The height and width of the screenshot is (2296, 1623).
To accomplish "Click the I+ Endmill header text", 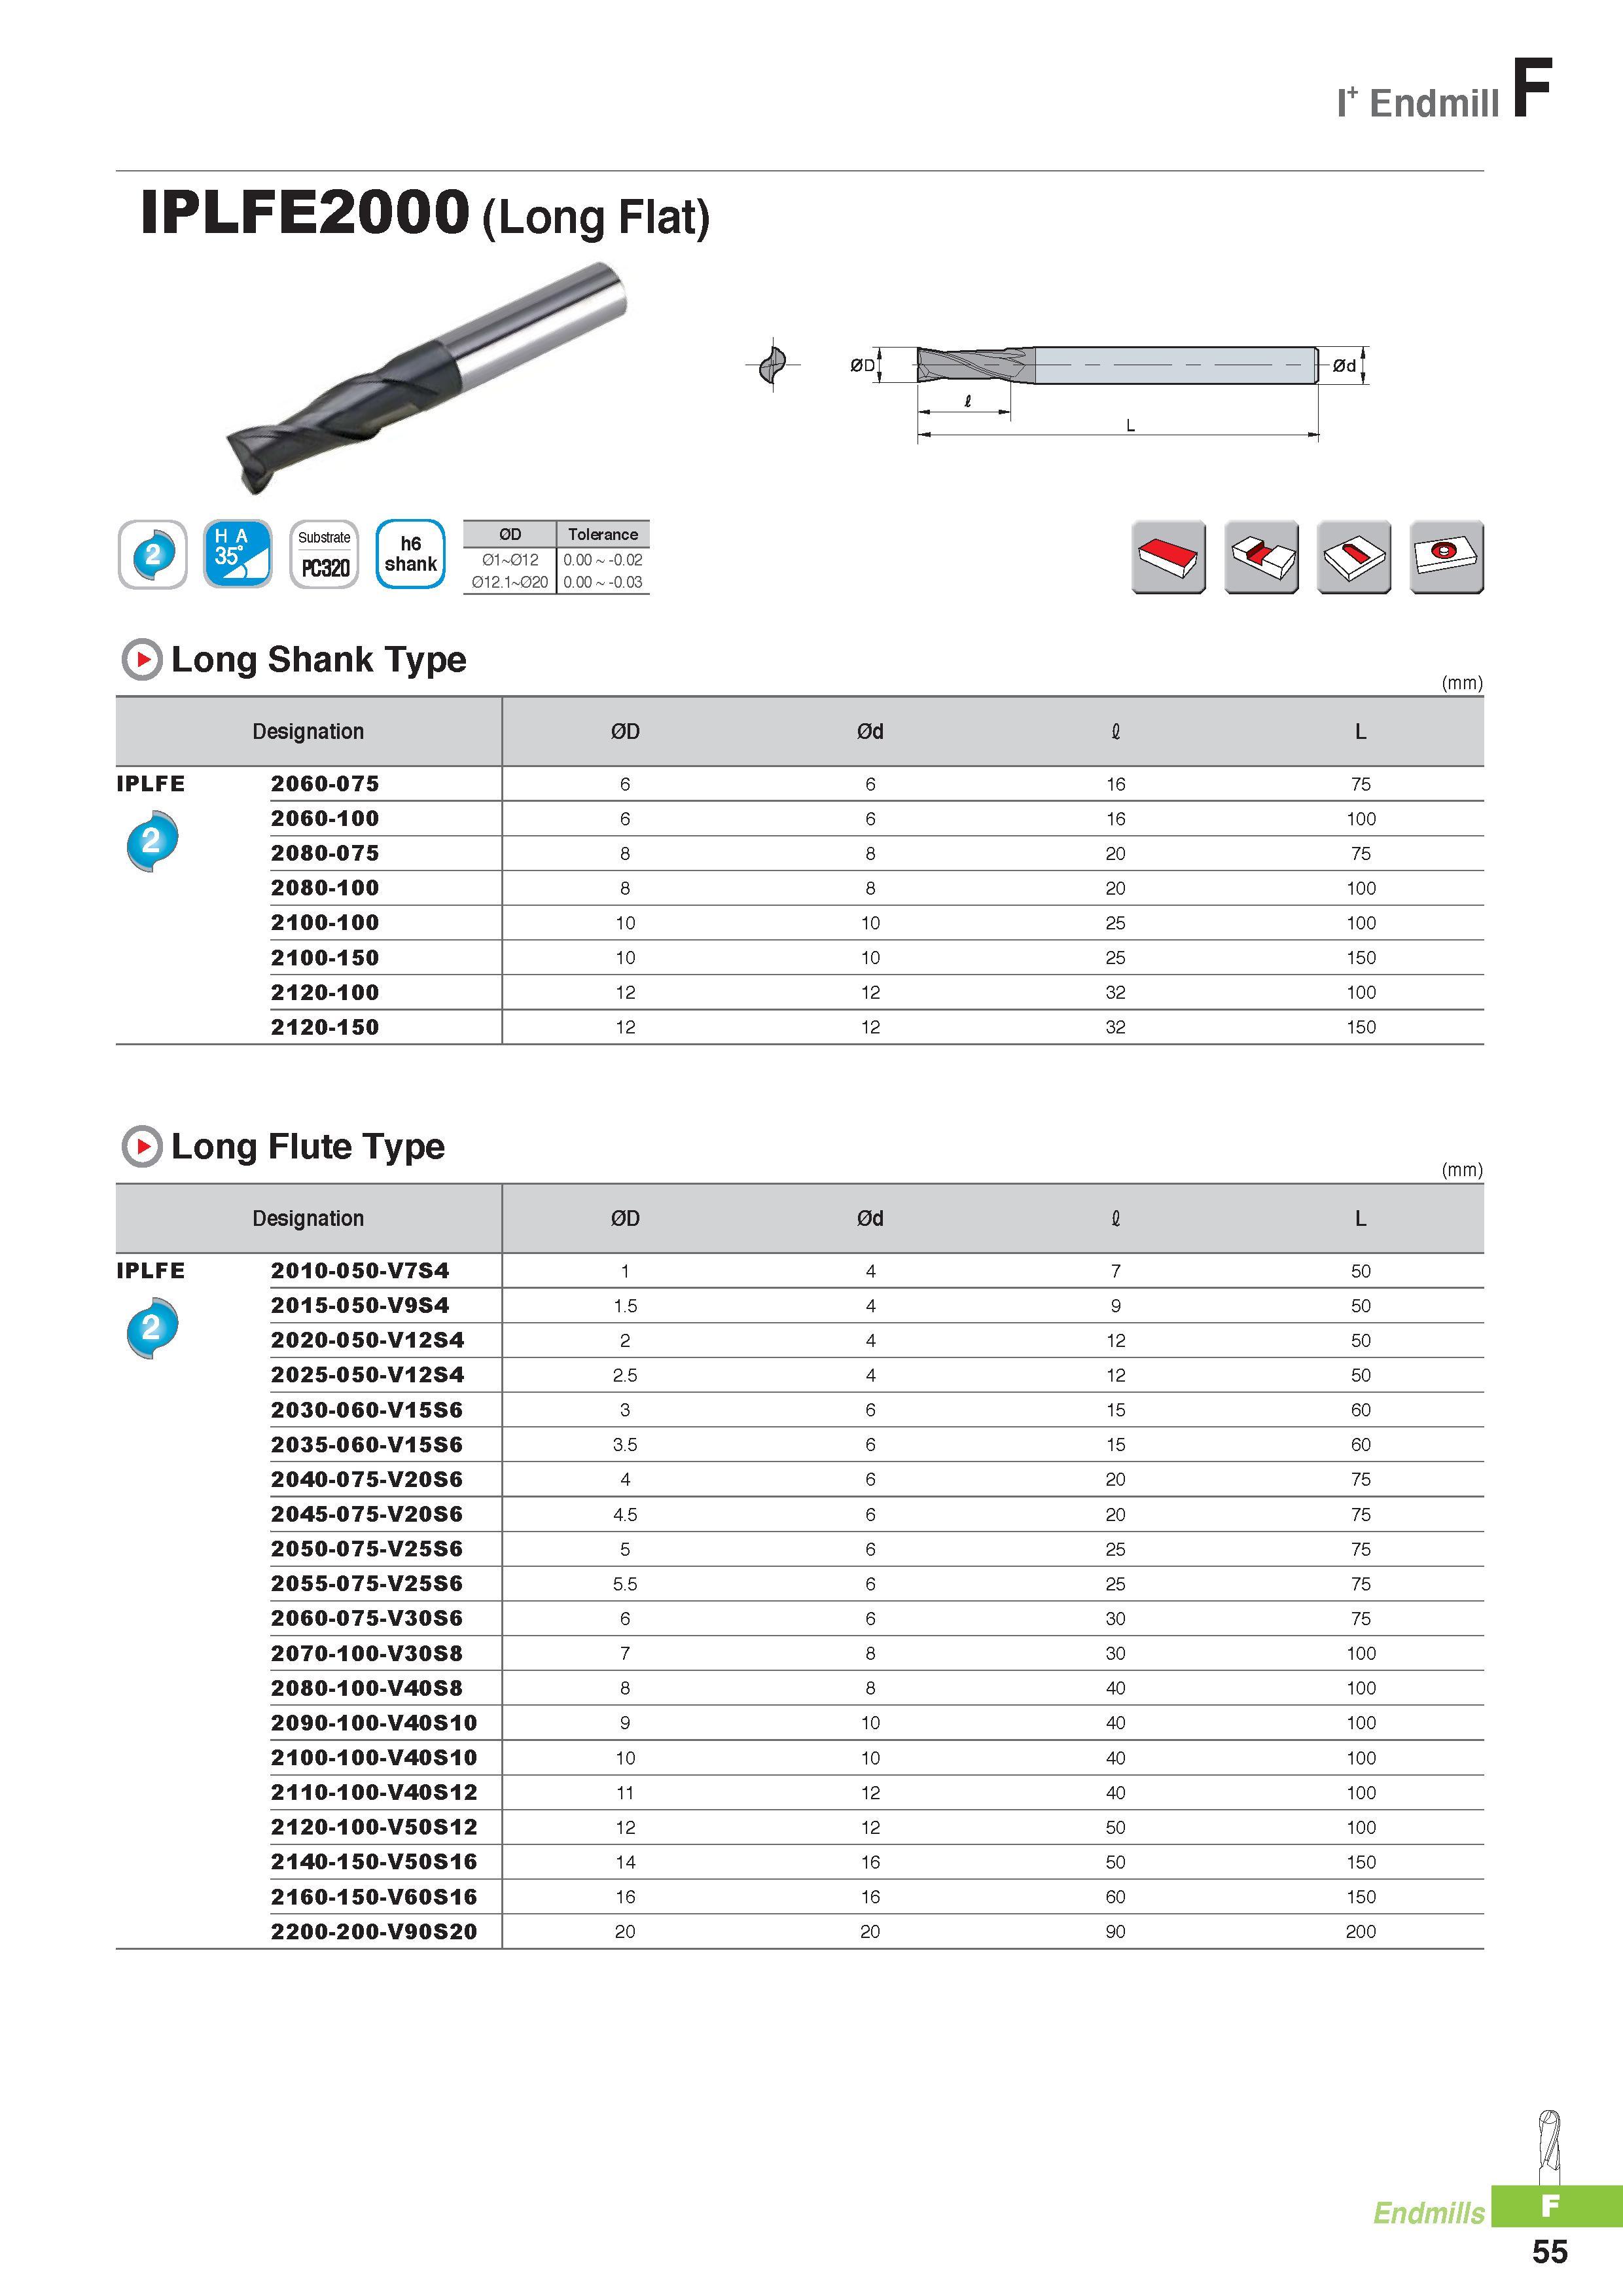I will click(x=1418, y=103).
